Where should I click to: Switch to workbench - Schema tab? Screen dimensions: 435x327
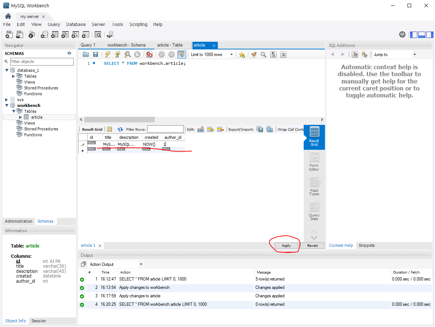tap(127, 45)
